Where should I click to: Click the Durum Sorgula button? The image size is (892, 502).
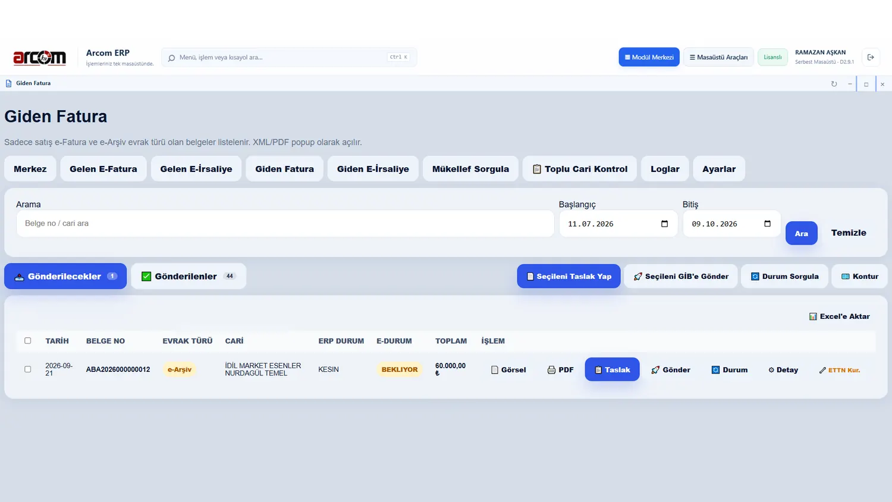784,276
